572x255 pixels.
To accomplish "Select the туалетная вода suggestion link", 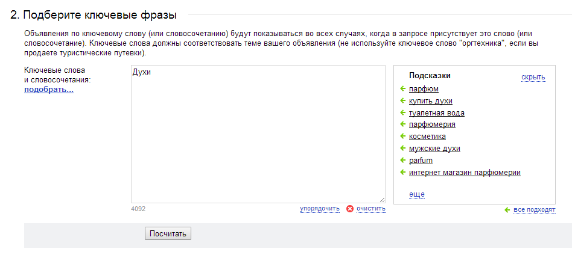I will 437,113.
